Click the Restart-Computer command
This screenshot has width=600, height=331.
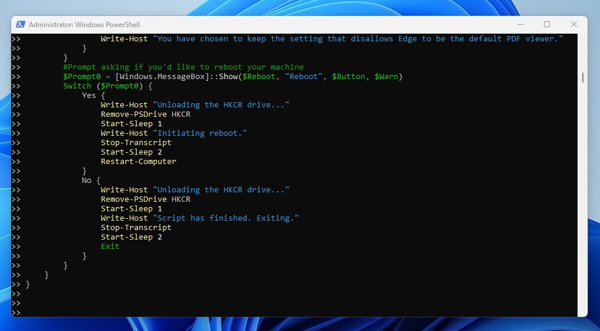[x=138, y=161]
